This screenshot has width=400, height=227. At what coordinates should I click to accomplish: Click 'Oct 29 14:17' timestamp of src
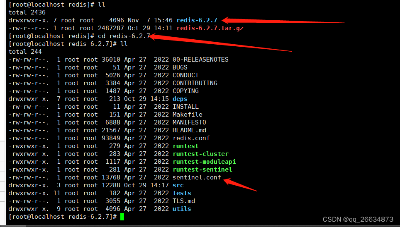(147, 185)
